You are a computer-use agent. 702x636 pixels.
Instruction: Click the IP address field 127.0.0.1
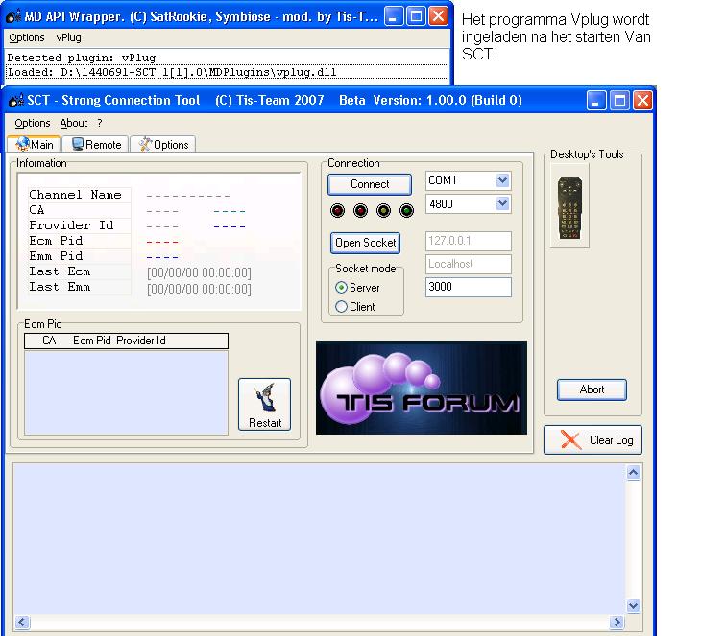469,241
